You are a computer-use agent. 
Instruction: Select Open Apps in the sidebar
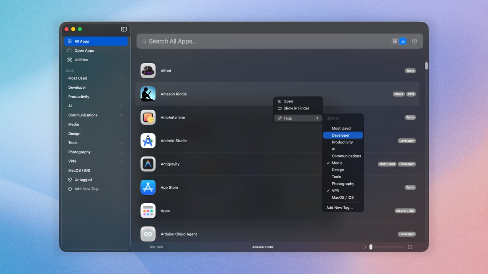(96, 51)
